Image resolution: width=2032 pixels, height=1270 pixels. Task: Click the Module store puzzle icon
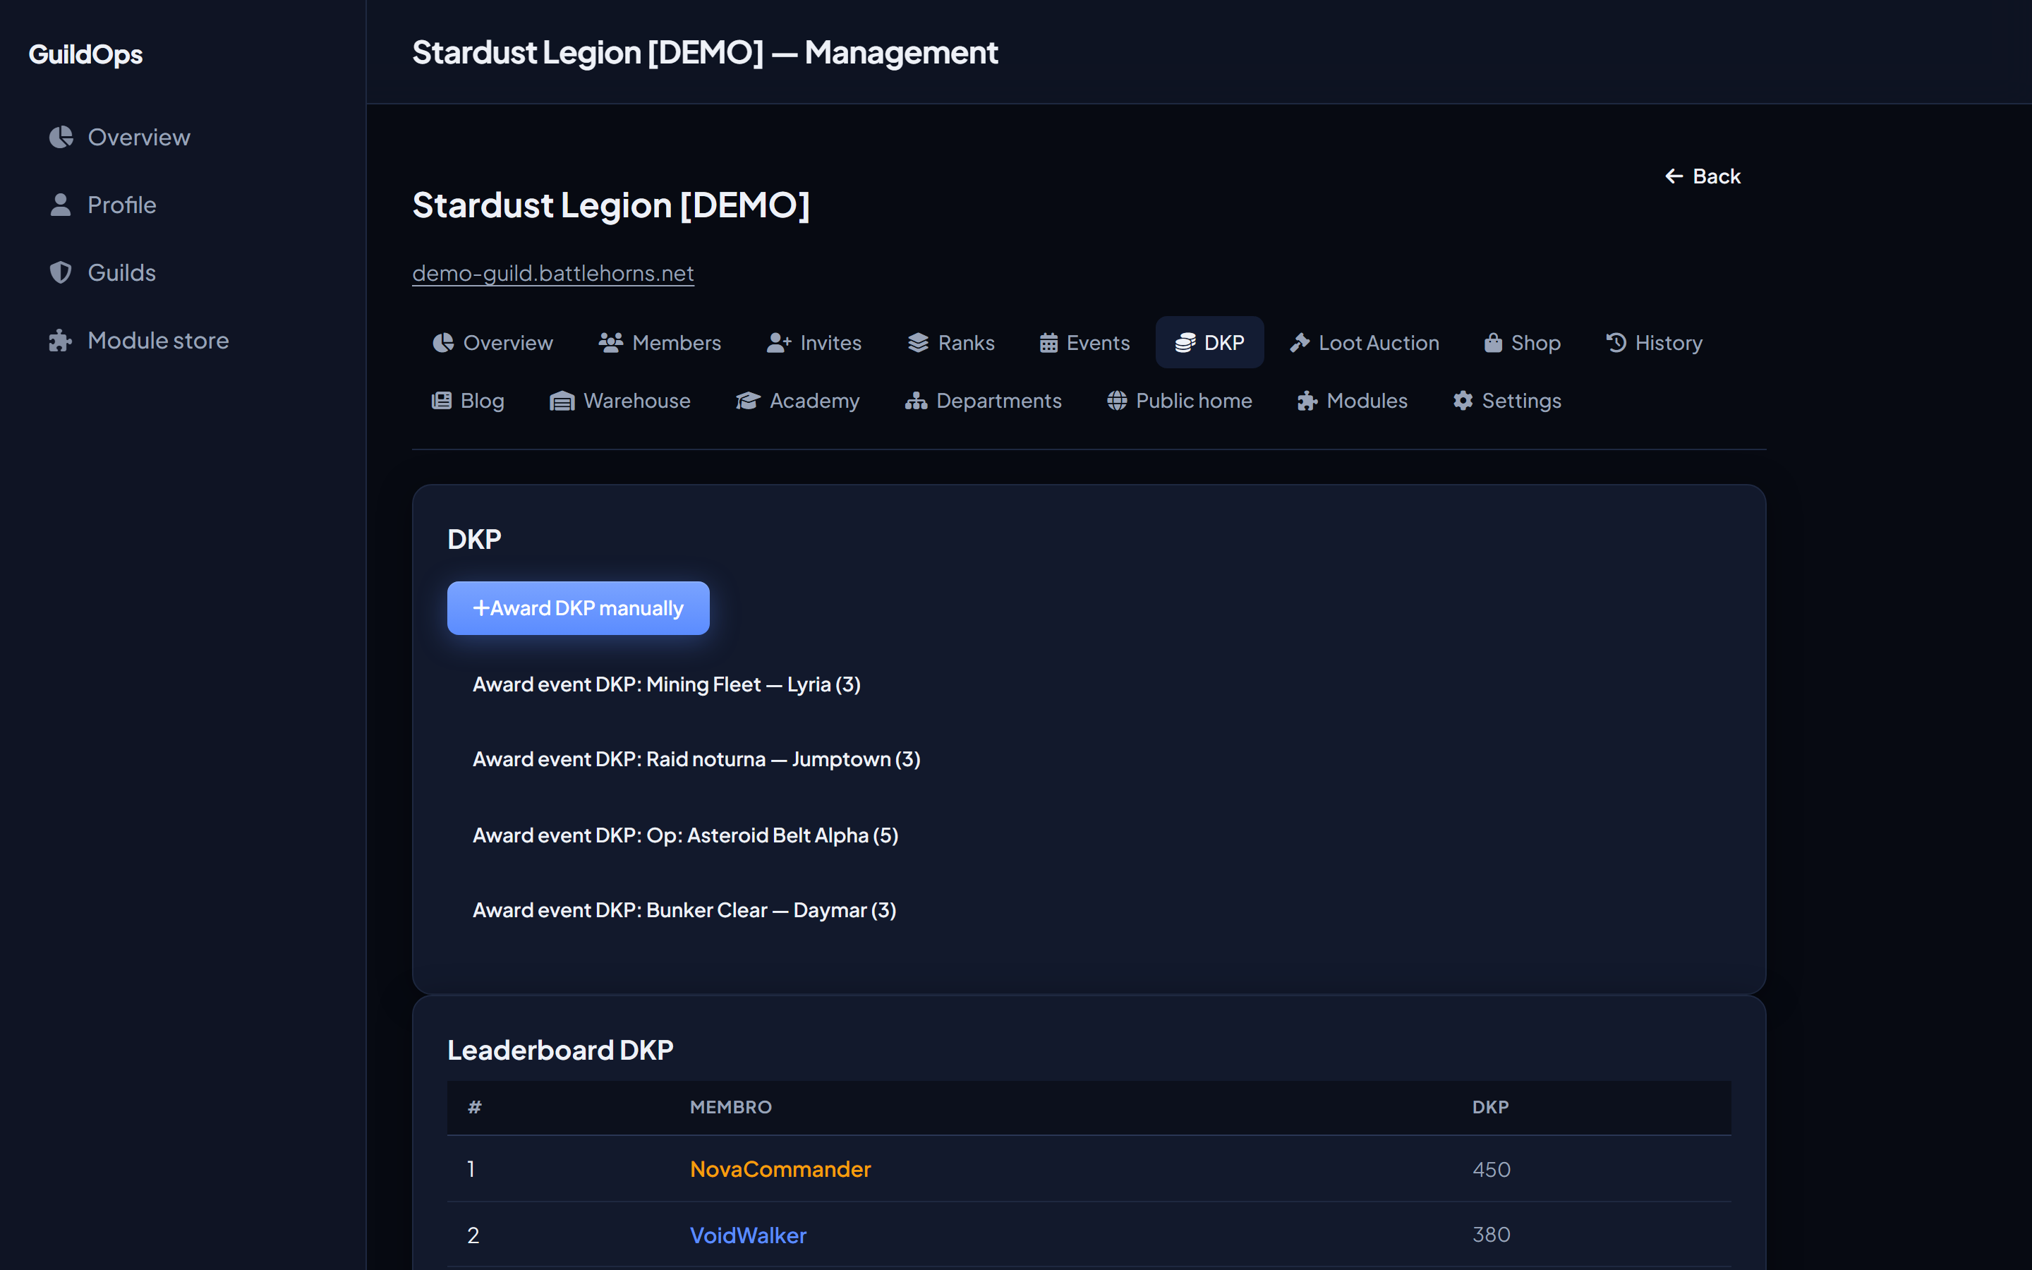tap(61, 340)
